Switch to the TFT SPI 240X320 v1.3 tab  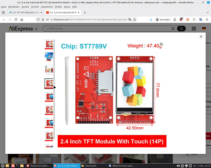click(25, 12)
